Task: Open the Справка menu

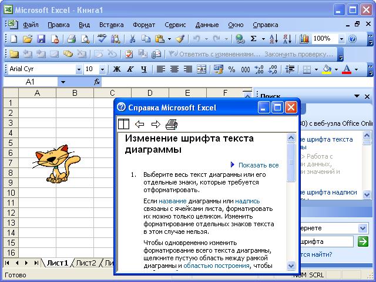Action: (x=265, y=25)
